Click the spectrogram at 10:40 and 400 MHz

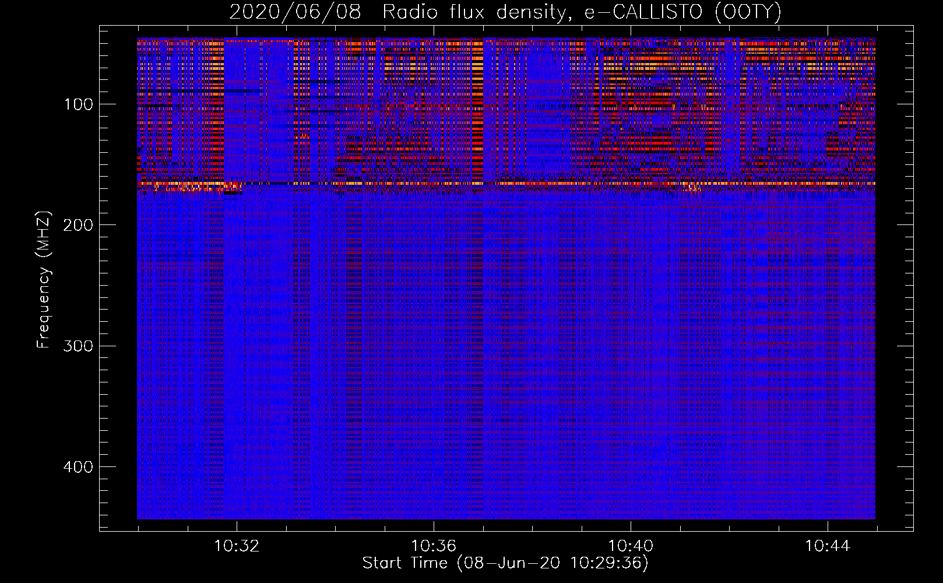630,467
